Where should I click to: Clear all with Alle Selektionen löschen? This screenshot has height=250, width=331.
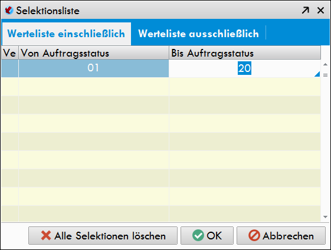103,235
